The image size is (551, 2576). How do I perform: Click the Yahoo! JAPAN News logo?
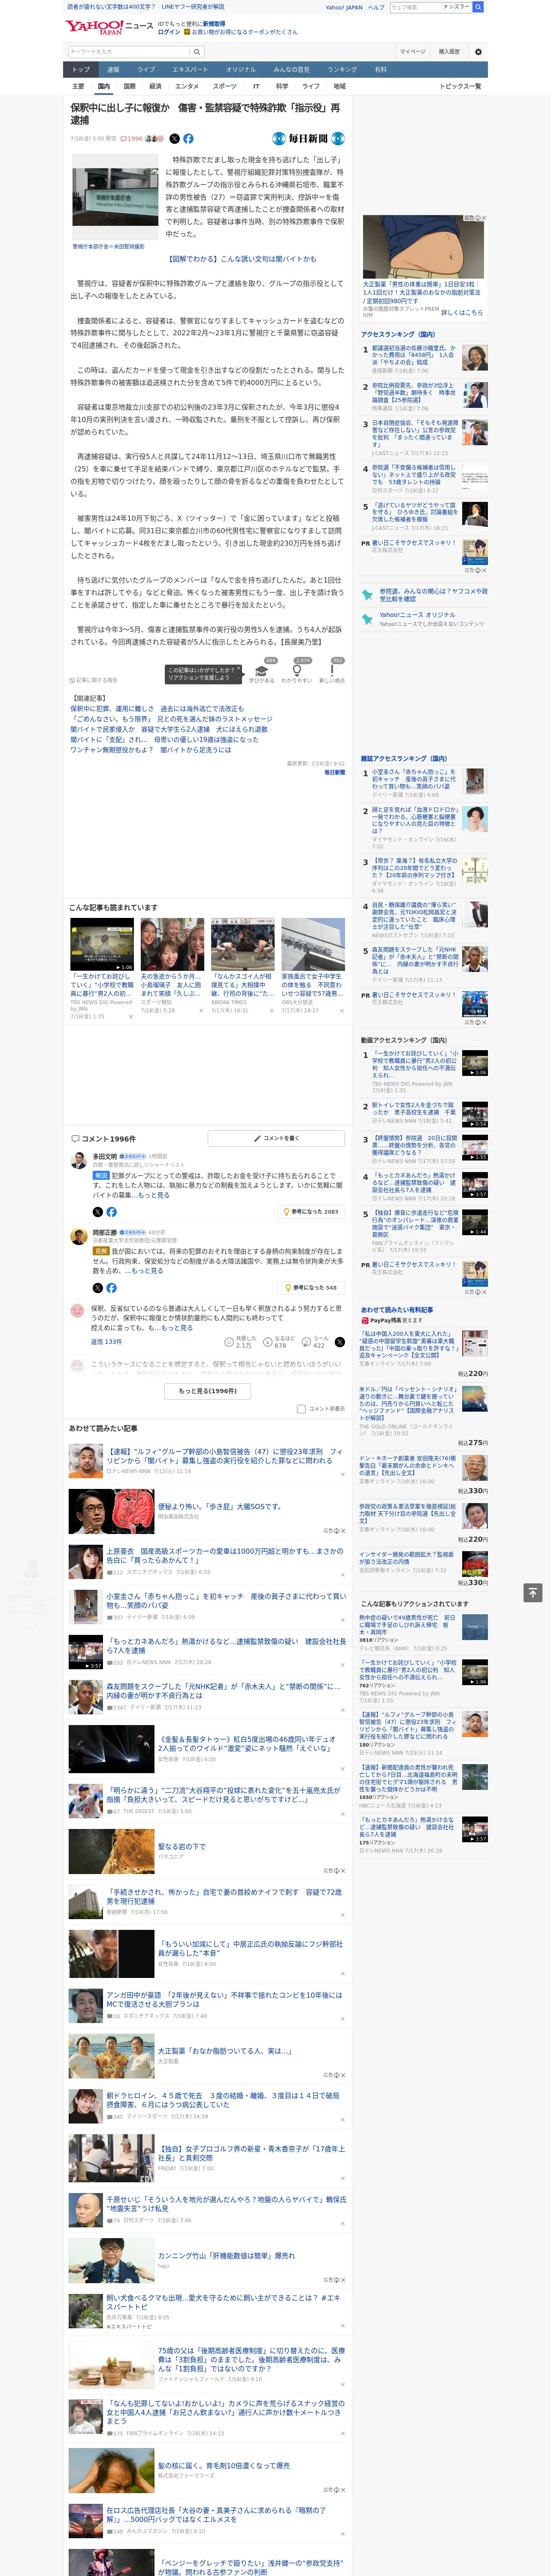pyautogui.click(x=109, y=27)
